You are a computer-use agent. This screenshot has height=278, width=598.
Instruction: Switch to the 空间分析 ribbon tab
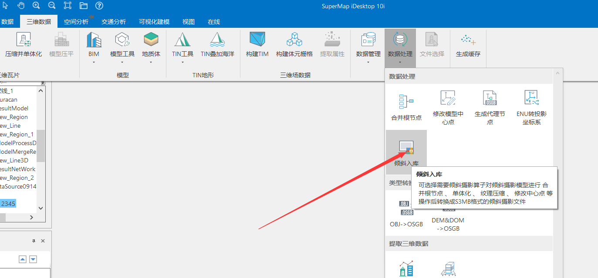(x=76, y=22)
